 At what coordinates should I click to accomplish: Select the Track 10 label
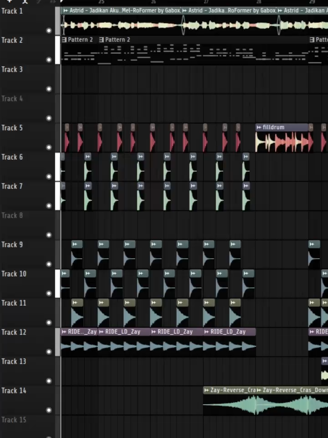(x=14, y=274)
